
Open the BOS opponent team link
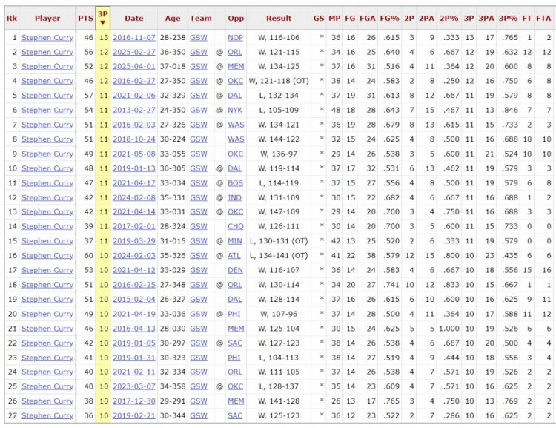235,183
